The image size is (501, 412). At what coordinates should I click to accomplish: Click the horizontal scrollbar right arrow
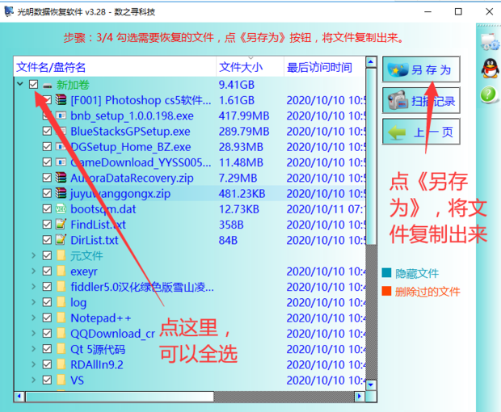360,397
